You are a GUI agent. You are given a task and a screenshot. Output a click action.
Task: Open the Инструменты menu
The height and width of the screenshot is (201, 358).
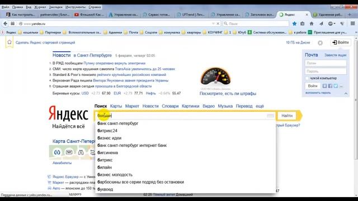coord(76,7)
